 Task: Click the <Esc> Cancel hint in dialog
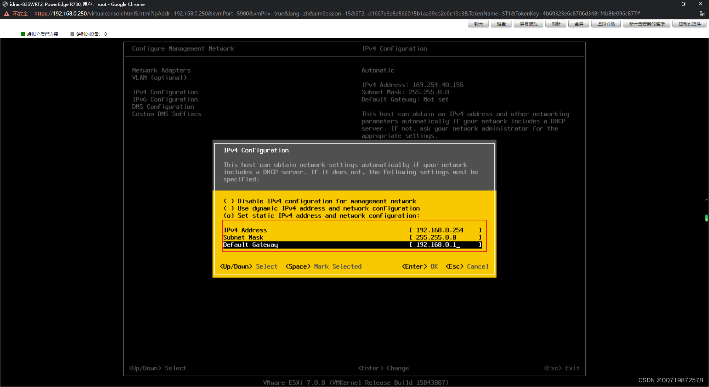pyautogui.click(x=467, y=266)
